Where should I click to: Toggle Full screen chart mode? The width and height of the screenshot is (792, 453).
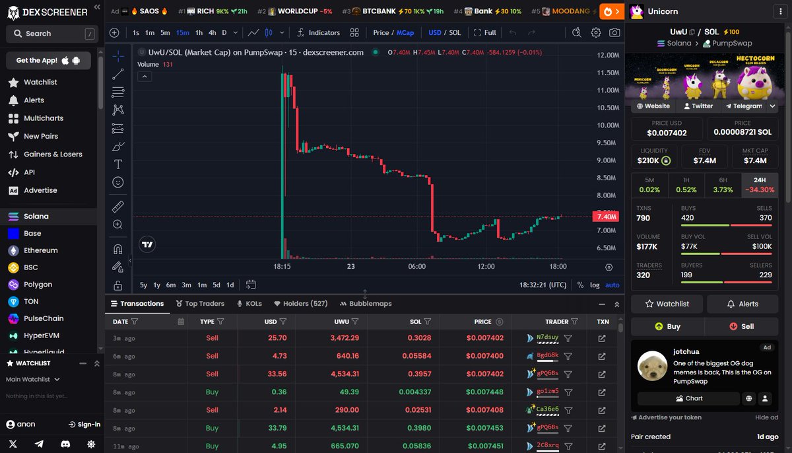tap(484, 32)
